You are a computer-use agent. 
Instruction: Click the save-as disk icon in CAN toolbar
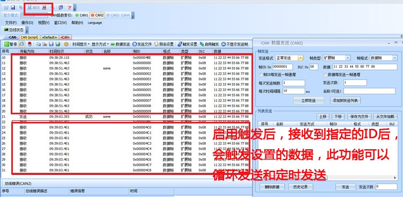58,44
